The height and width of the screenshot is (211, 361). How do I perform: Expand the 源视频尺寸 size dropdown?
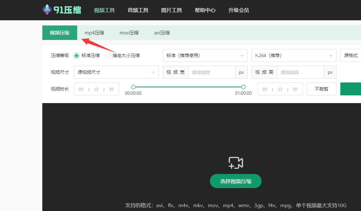tap(116, 72)
